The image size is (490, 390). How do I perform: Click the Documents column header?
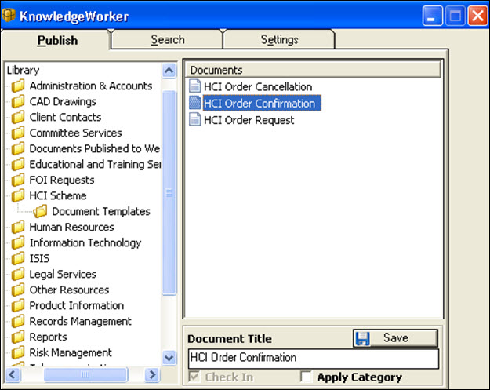coord(313,70)
